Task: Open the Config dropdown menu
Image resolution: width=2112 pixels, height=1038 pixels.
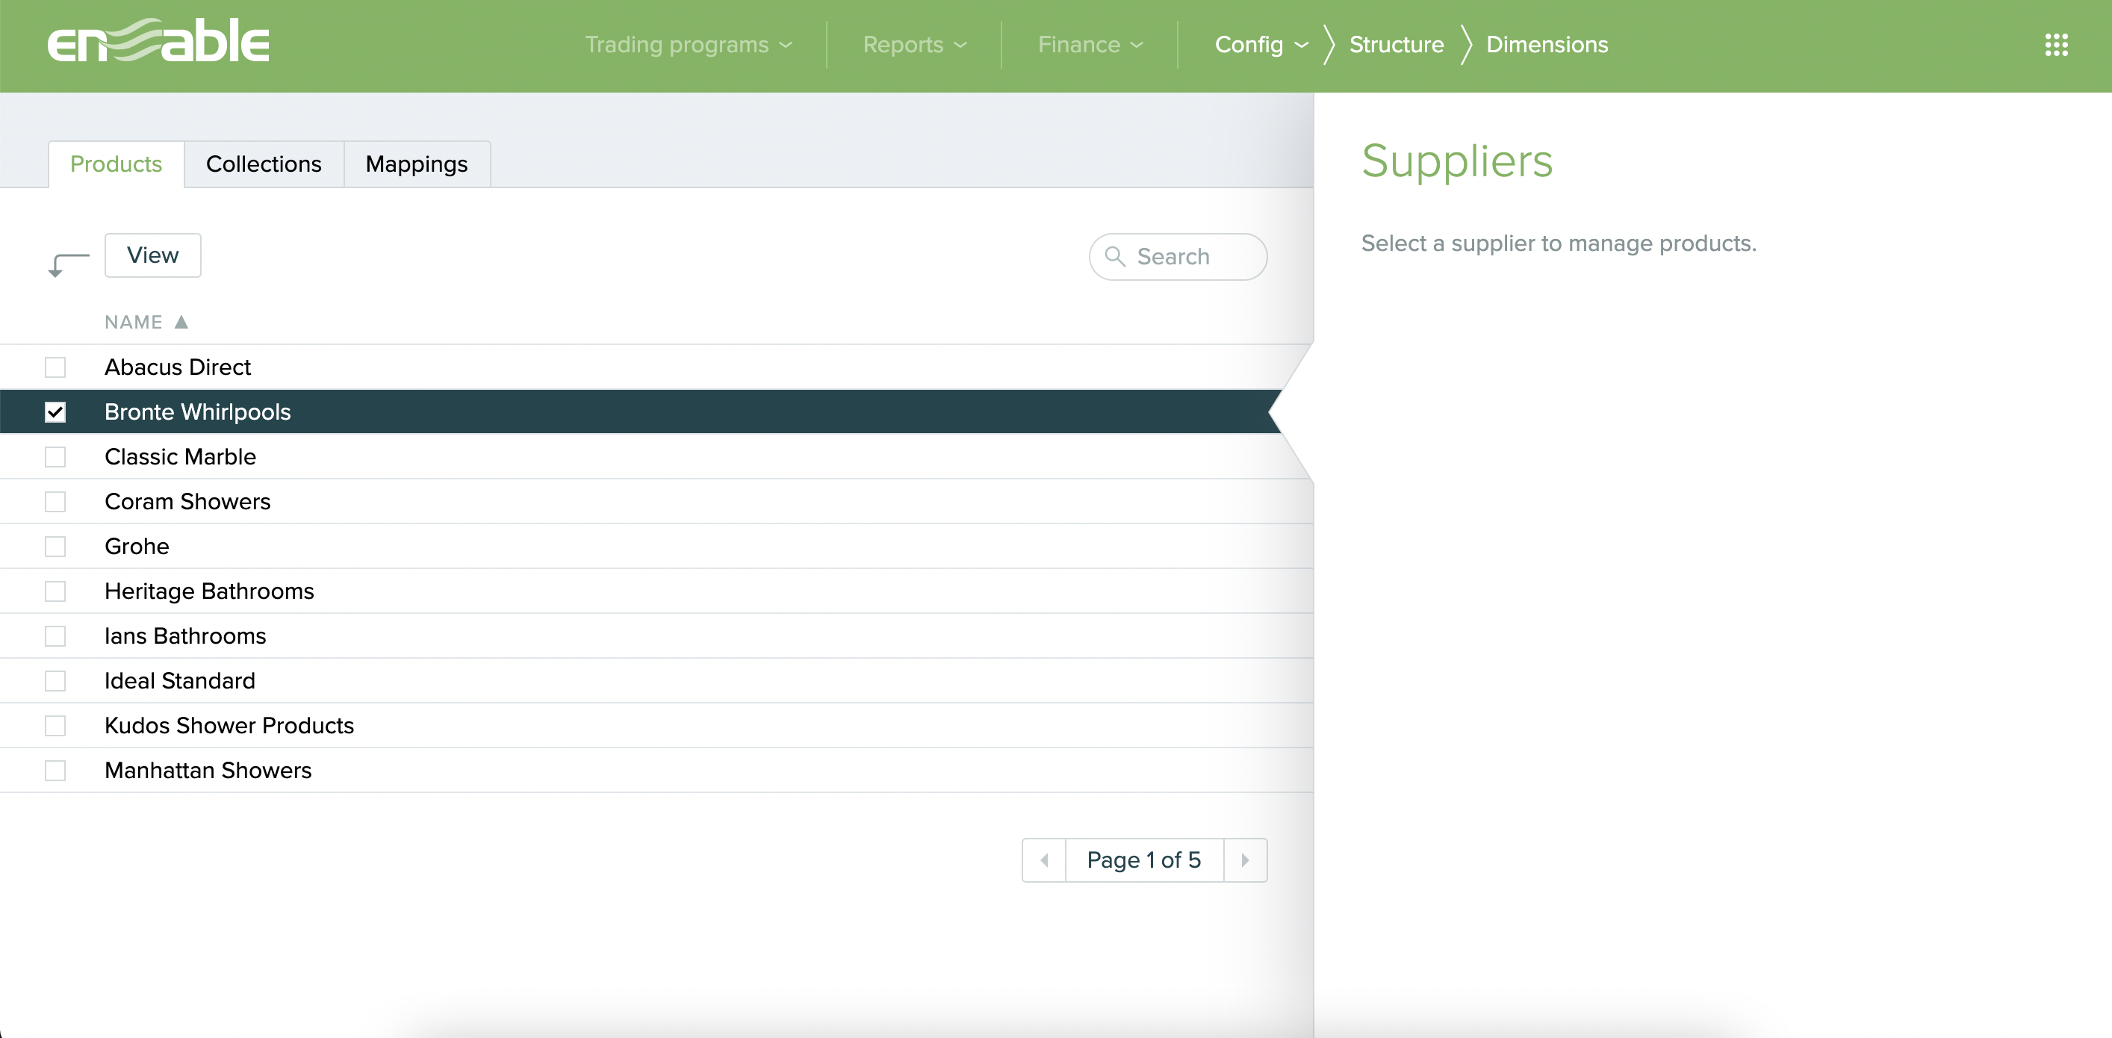Action: pyautogui.click(x=1260, y=45)
